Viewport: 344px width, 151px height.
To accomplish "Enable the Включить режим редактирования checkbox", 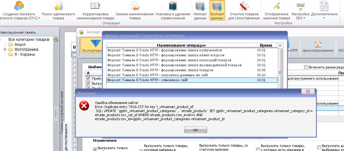I will [x=306, y=67].
